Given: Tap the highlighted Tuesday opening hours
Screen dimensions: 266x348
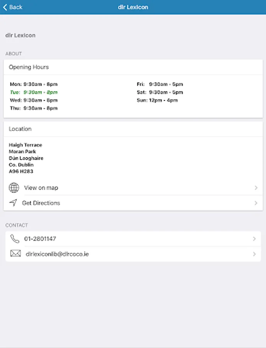Looking at the screenshot, I should [34, 92].
